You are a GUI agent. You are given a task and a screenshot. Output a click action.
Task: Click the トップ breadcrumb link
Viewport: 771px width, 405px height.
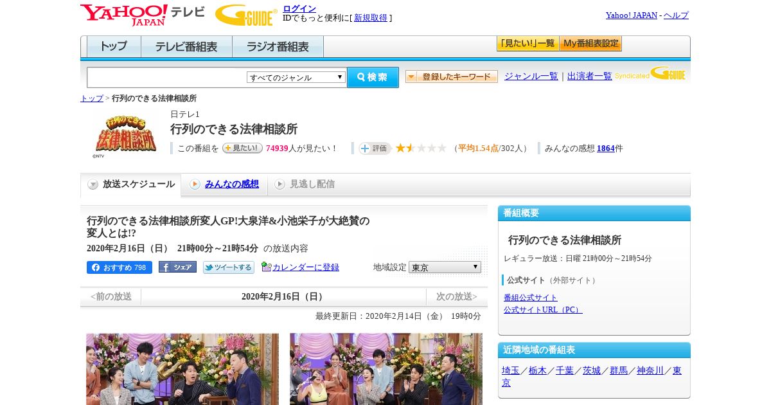92,98
